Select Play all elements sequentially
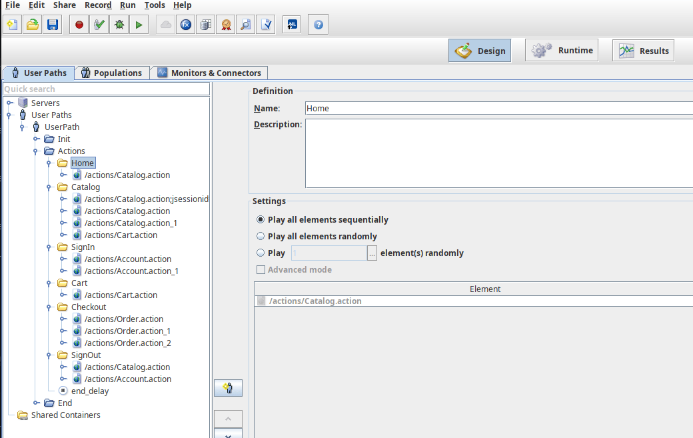The height and width of the screenshot is (438, 693). click(x=261, y=219)
